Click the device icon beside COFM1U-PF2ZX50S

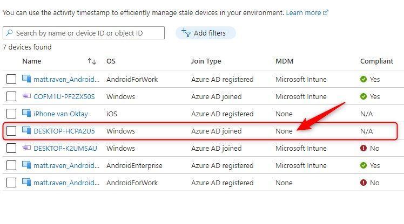pyautogui.click(x=26, y=96)
